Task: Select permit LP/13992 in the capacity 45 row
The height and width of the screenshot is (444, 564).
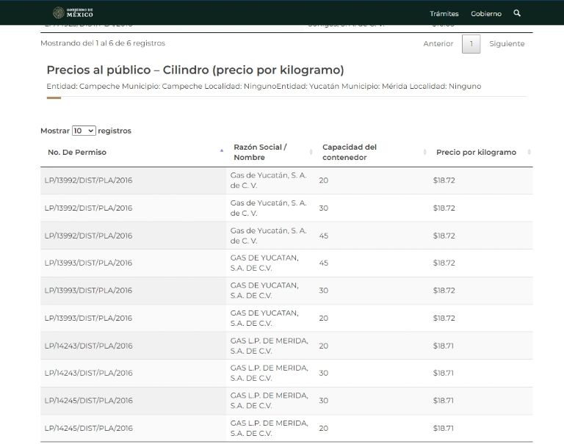Action: [88, 236]
